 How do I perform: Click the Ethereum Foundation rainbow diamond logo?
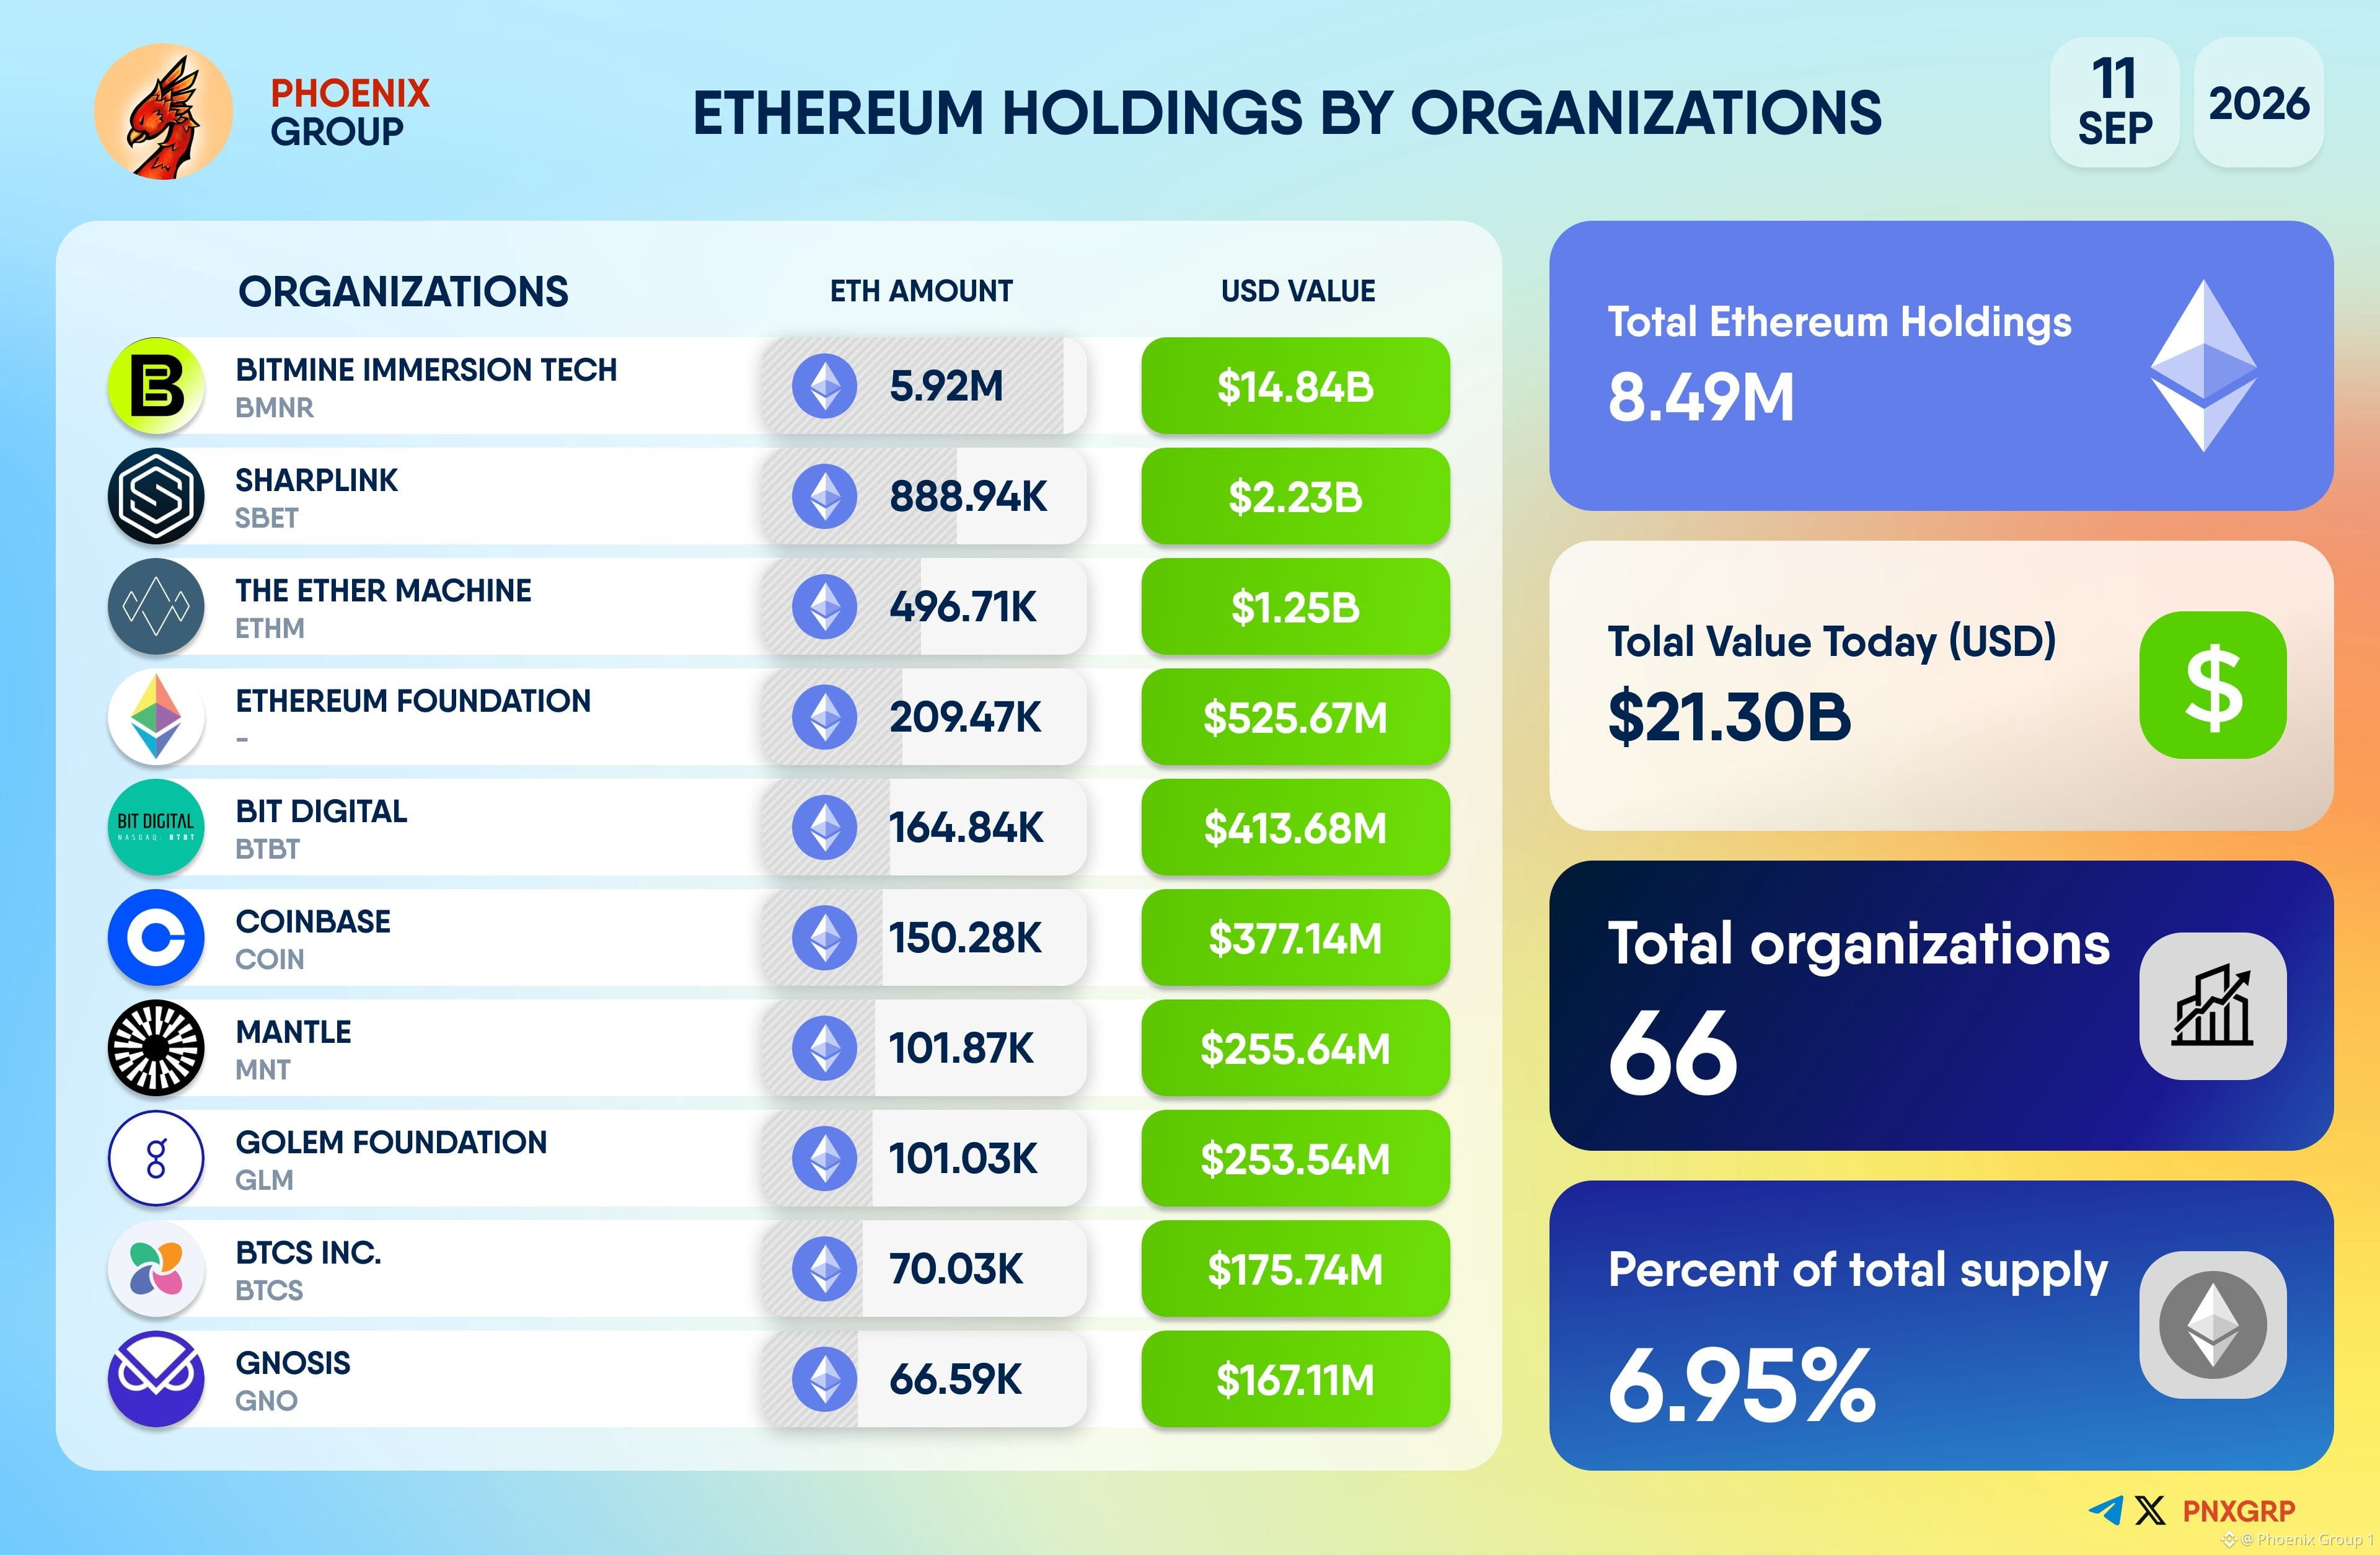[x=156, y=717]
